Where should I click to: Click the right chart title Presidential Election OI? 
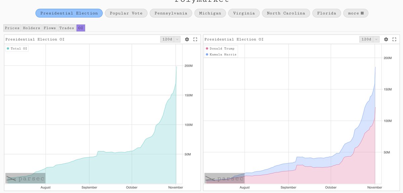[234, 39]
